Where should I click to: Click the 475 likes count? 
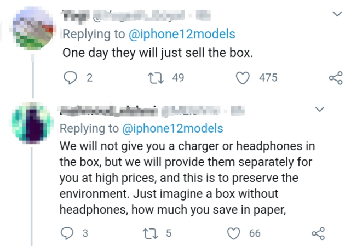click(x=268, y=78)
